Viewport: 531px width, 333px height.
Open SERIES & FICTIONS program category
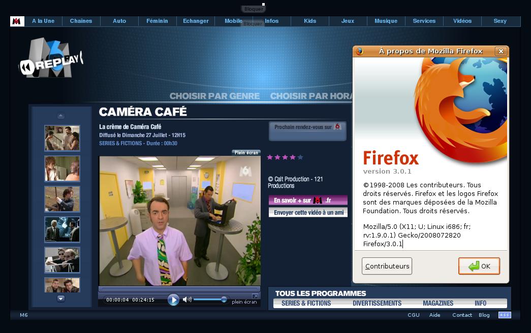click(x=306, y=303)
